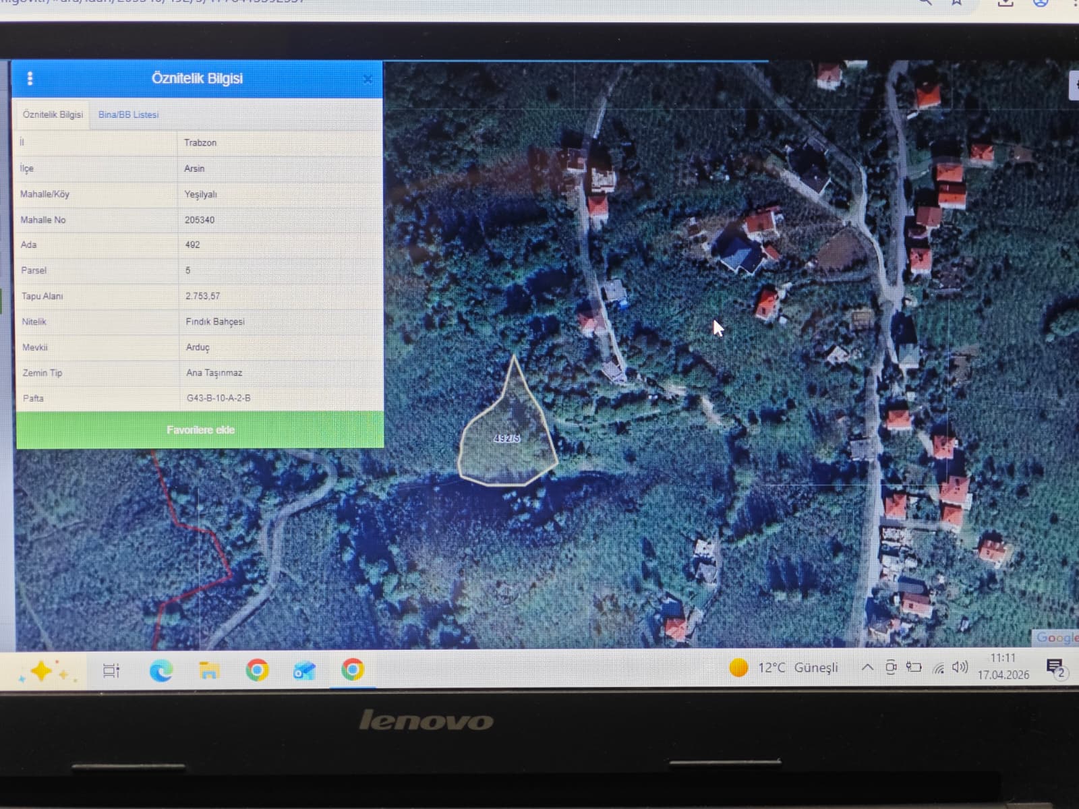This screenshot has height=809, width=1079.
Task: Open Task View on the taskbar
Action: [111, 670]
